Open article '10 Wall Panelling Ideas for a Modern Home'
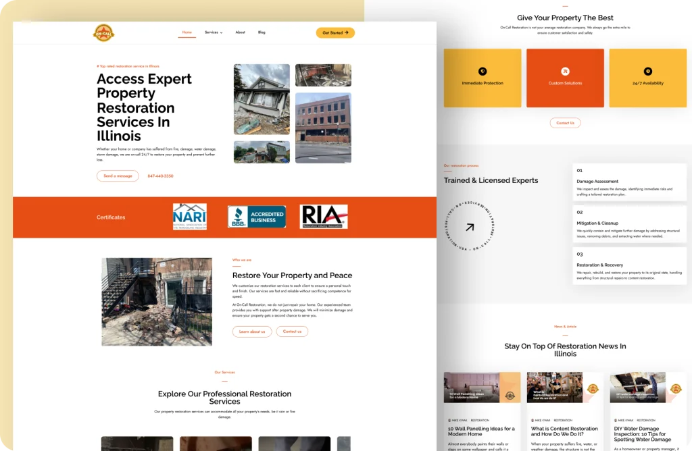The width and height of the screenshot is (692, 451). pyautogui.click(x=481, y=431)
